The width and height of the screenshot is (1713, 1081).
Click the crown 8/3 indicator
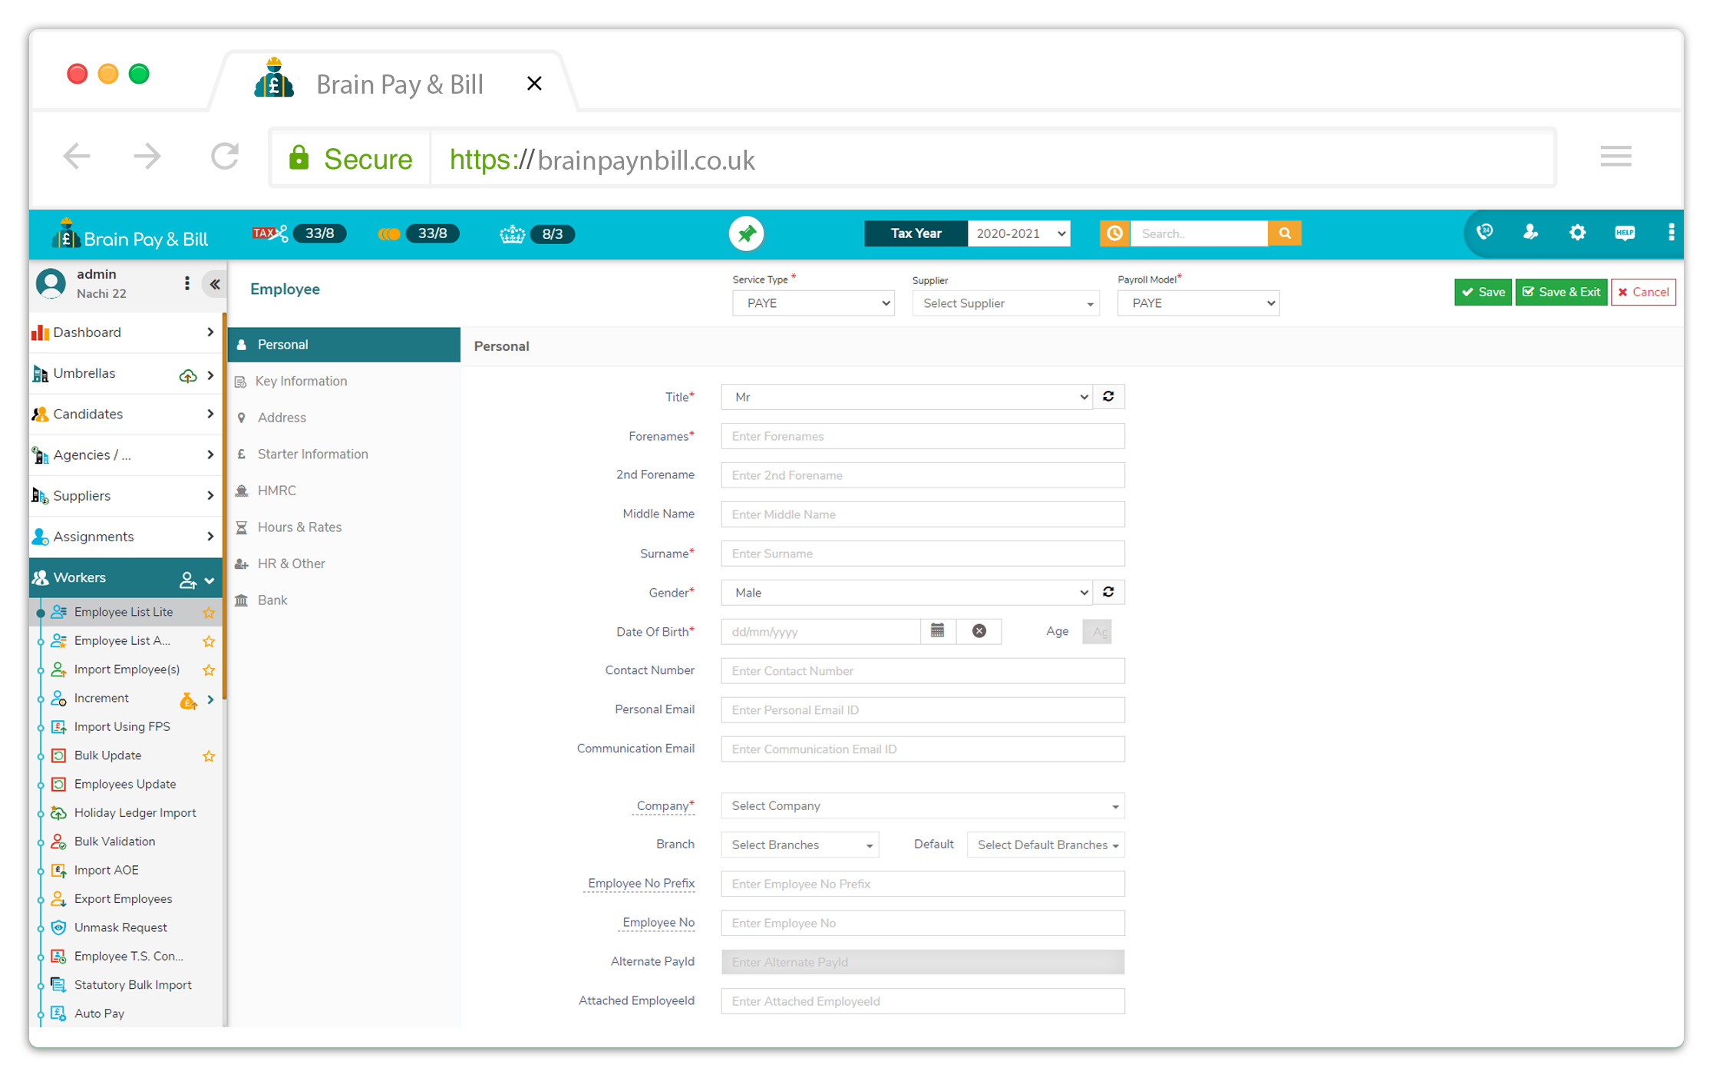click(x=536, y=234)
